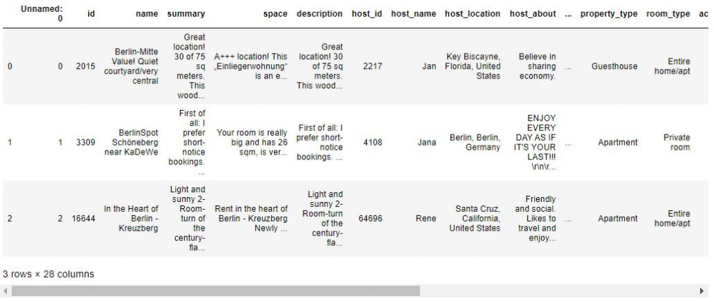
Task: Select the 'Guesthouse' property type cell
Action: point(614,66)
